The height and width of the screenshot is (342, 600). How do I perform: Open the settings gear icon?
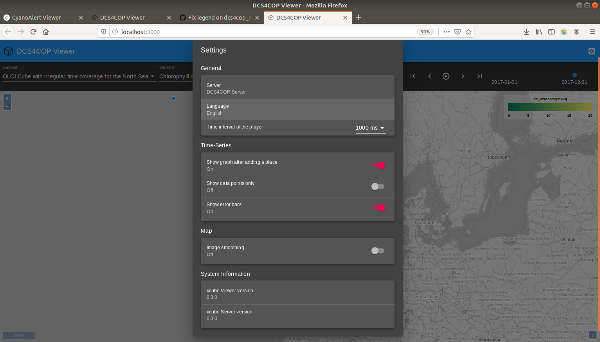click(x=591, y=51)
